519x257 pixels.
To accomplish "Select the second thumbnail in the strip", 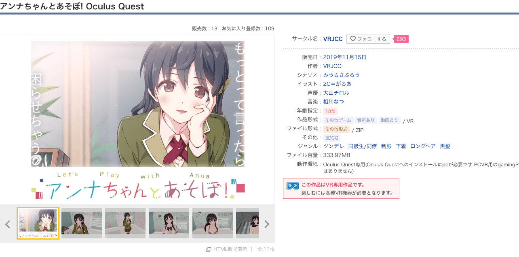I will click(82, 223).
